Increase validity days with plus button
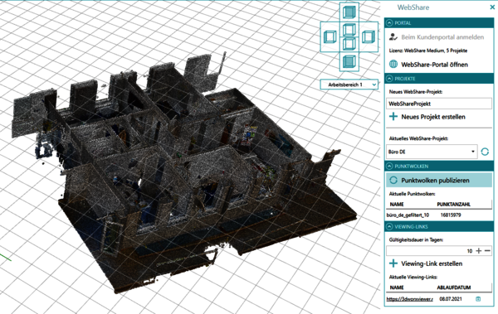Image resolution: width=498 pixels, height=314 pixels. tap(479, 251)
